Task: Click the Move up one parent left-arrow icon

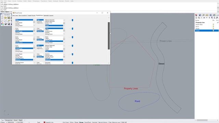Action: tap(209, 18)
